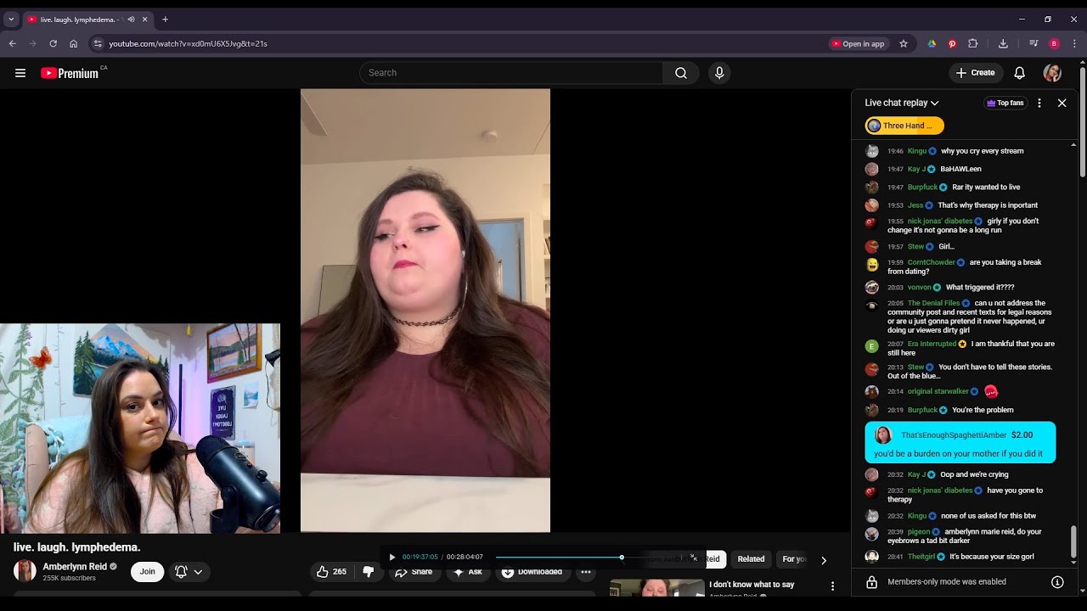This screenshot has height=611, width=1087.
Task: Mute the tab via speaker icon
Action: 131,20
